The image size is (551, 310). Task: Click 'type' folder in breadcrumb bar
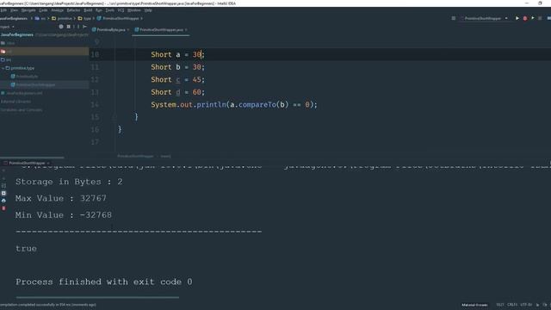(x=84, y=18)
